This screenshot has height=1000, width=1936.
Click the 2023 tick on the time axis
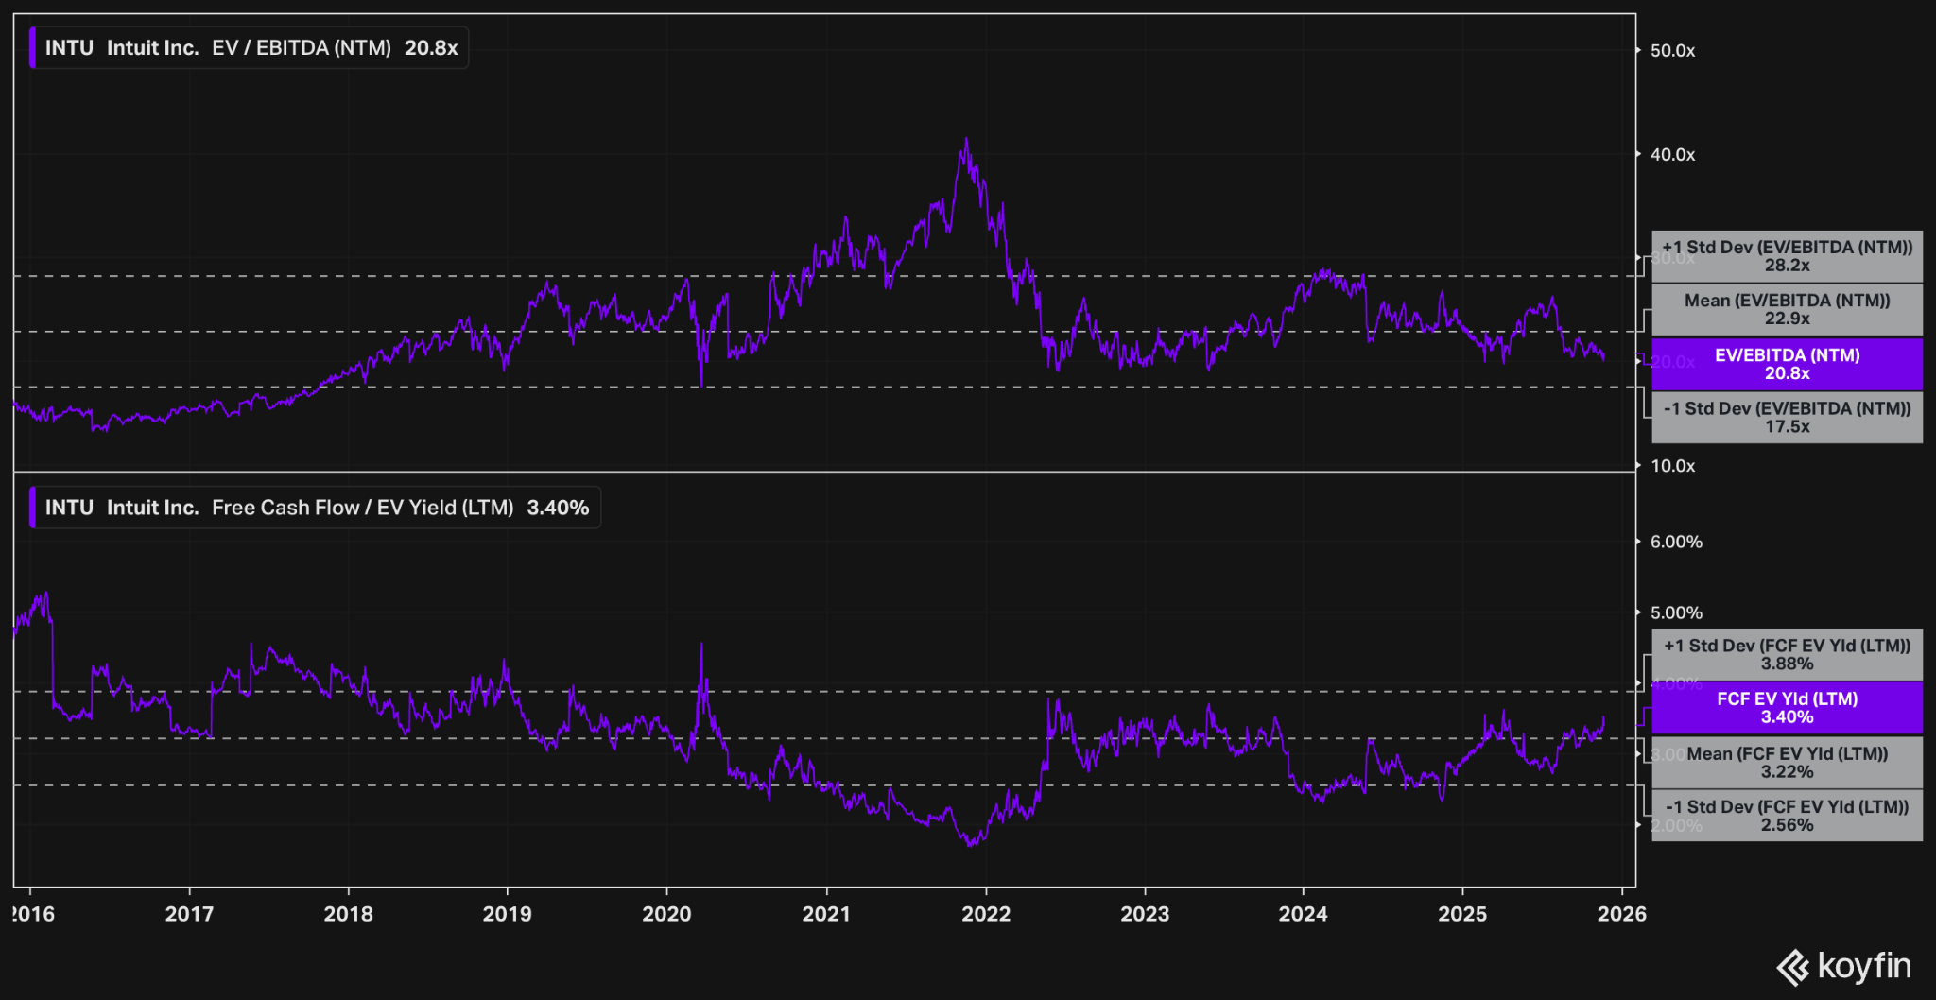1145,914
